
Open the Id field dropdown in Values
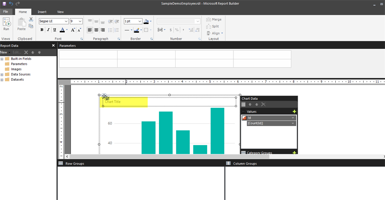click(x=293, y=118)
